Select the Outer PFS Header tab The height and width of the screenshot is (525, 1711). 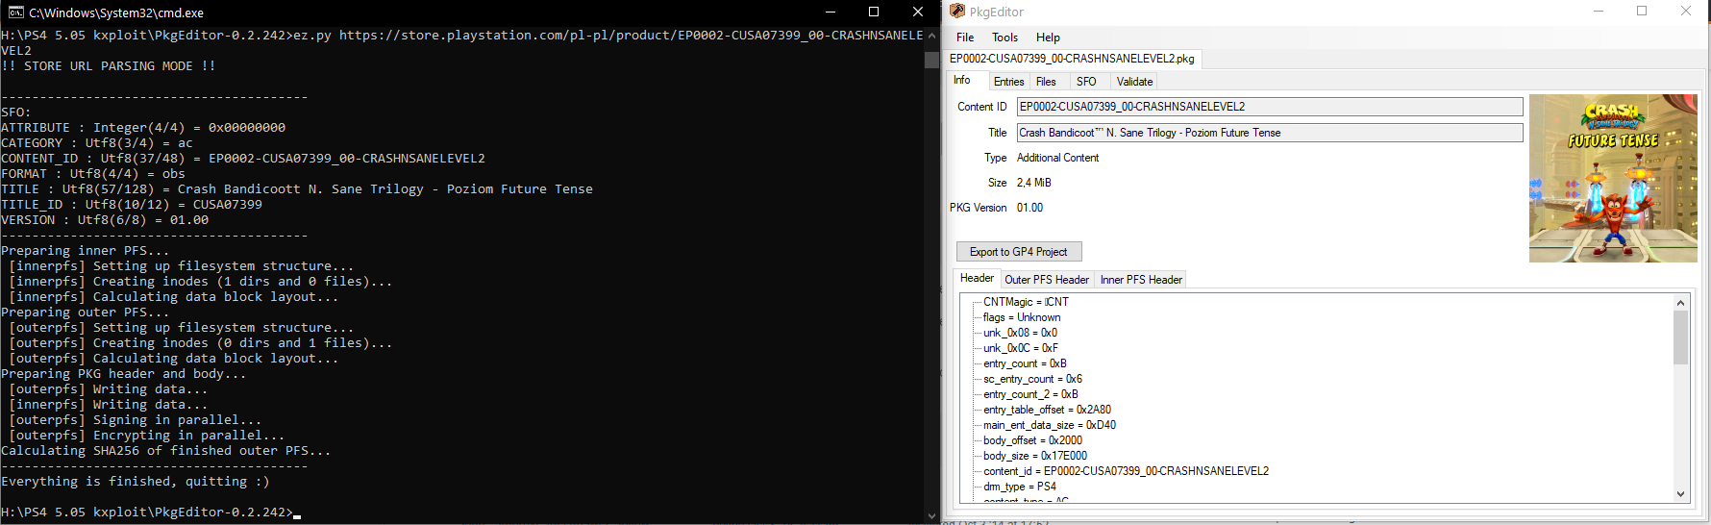click(1047, 280)
